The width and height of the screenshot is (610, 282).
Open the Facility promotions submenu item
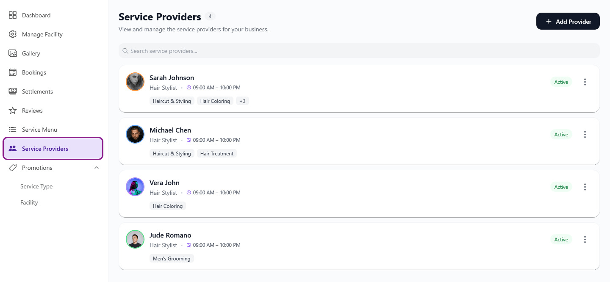click(x=29, y=202)
